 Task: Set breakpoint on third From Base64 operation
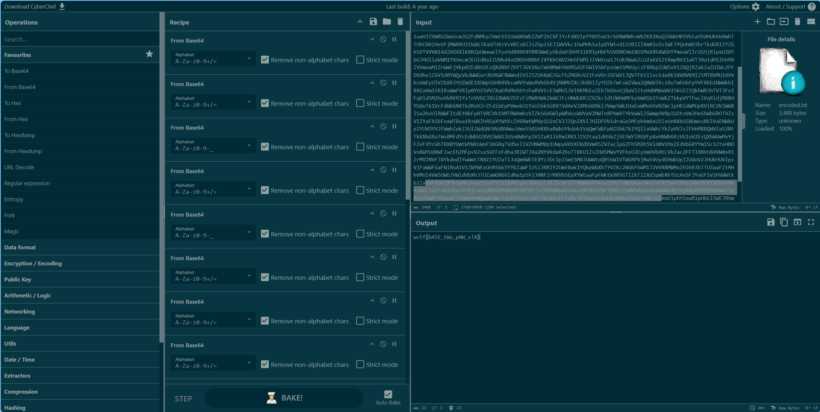coord(394,126)
